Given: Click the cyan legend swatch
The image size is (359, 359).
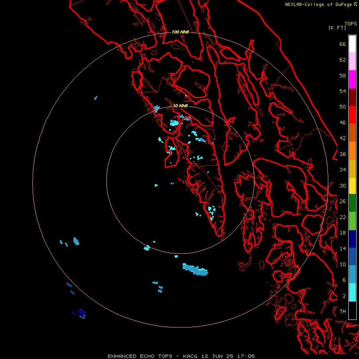Looking at the screenshot, I should pos(352,292).
